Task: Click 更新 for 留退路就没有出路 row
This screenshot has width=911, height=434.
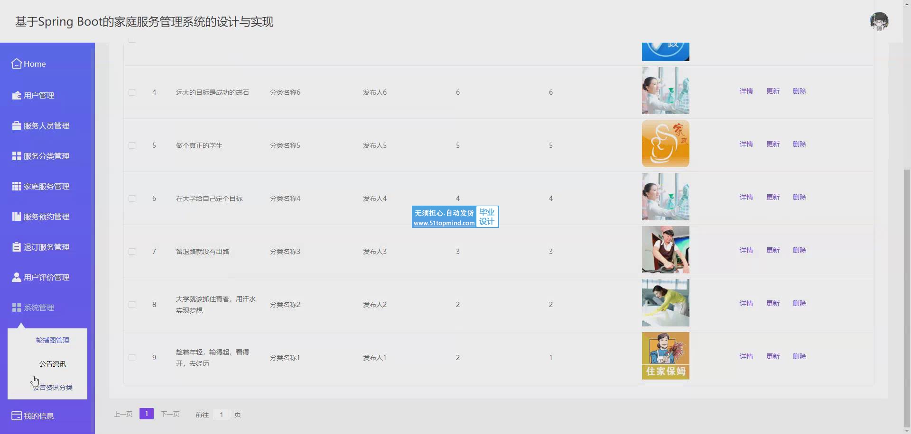Action: click(x=773, y=250)
